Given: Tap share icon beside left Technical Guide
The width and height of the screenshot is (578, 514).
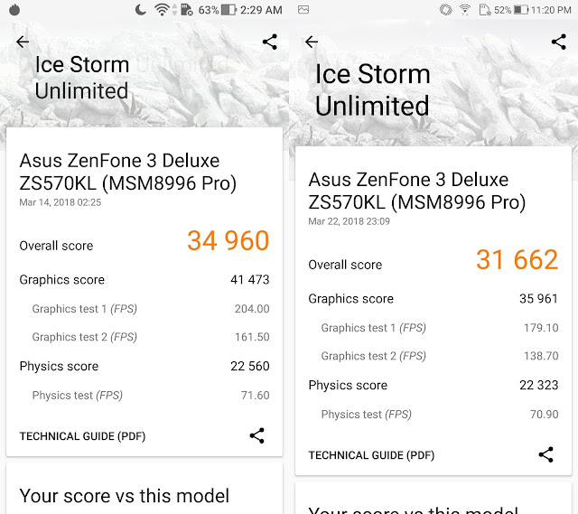Looking at the screenshot, I should click(x=256, y=435).
